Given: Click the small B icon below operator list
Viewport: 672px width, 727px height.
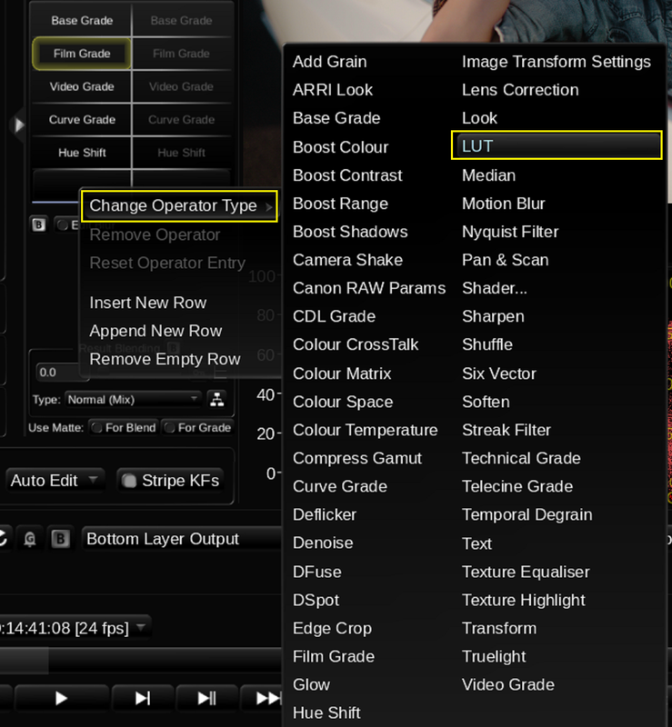Looking at the screenshot, I should 38,224.
